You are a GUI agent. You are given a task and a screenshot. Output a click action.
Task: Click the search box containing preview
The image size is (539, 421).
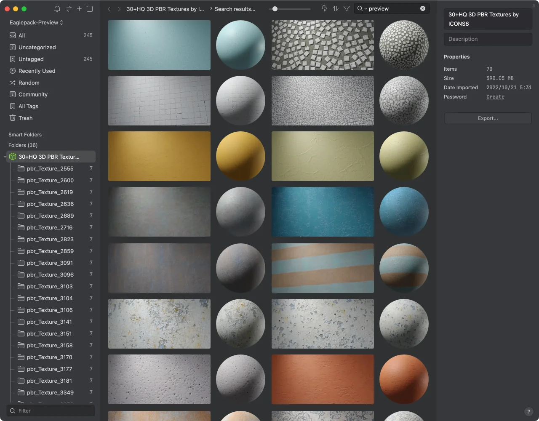(x=392, y=8)
